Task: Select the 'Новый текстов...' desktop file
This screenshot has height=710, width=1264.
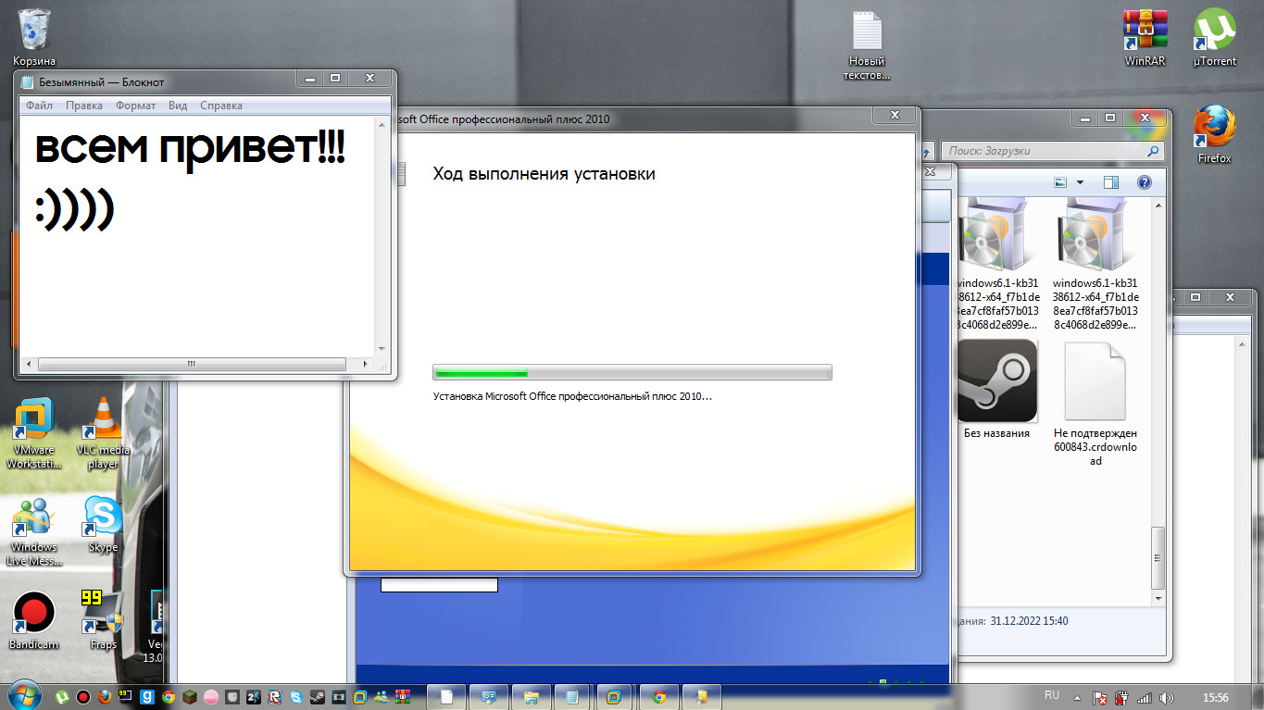Action: (x=867, y=45)
